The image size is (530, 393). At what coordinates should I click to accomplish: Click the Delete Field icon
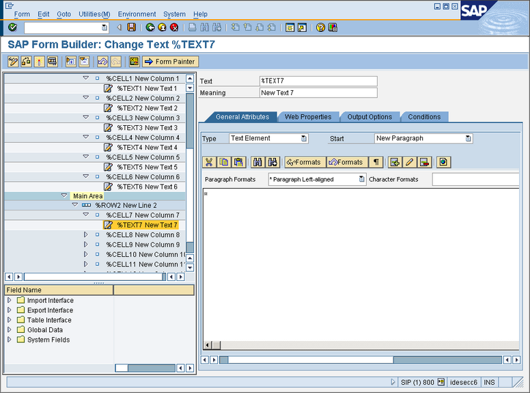click(x=424, y=163)
